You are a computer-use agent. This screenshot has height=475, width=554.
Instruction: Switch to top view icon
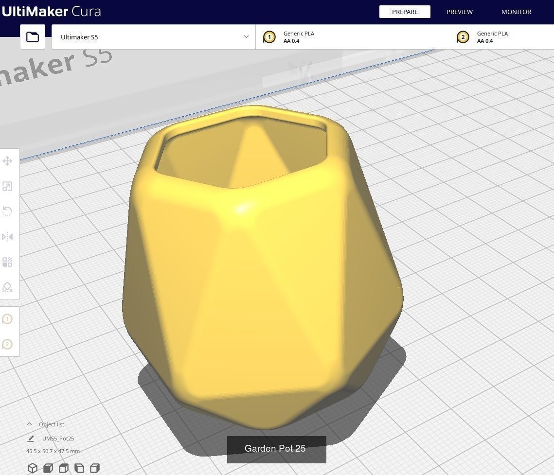(x=64, y=468)
